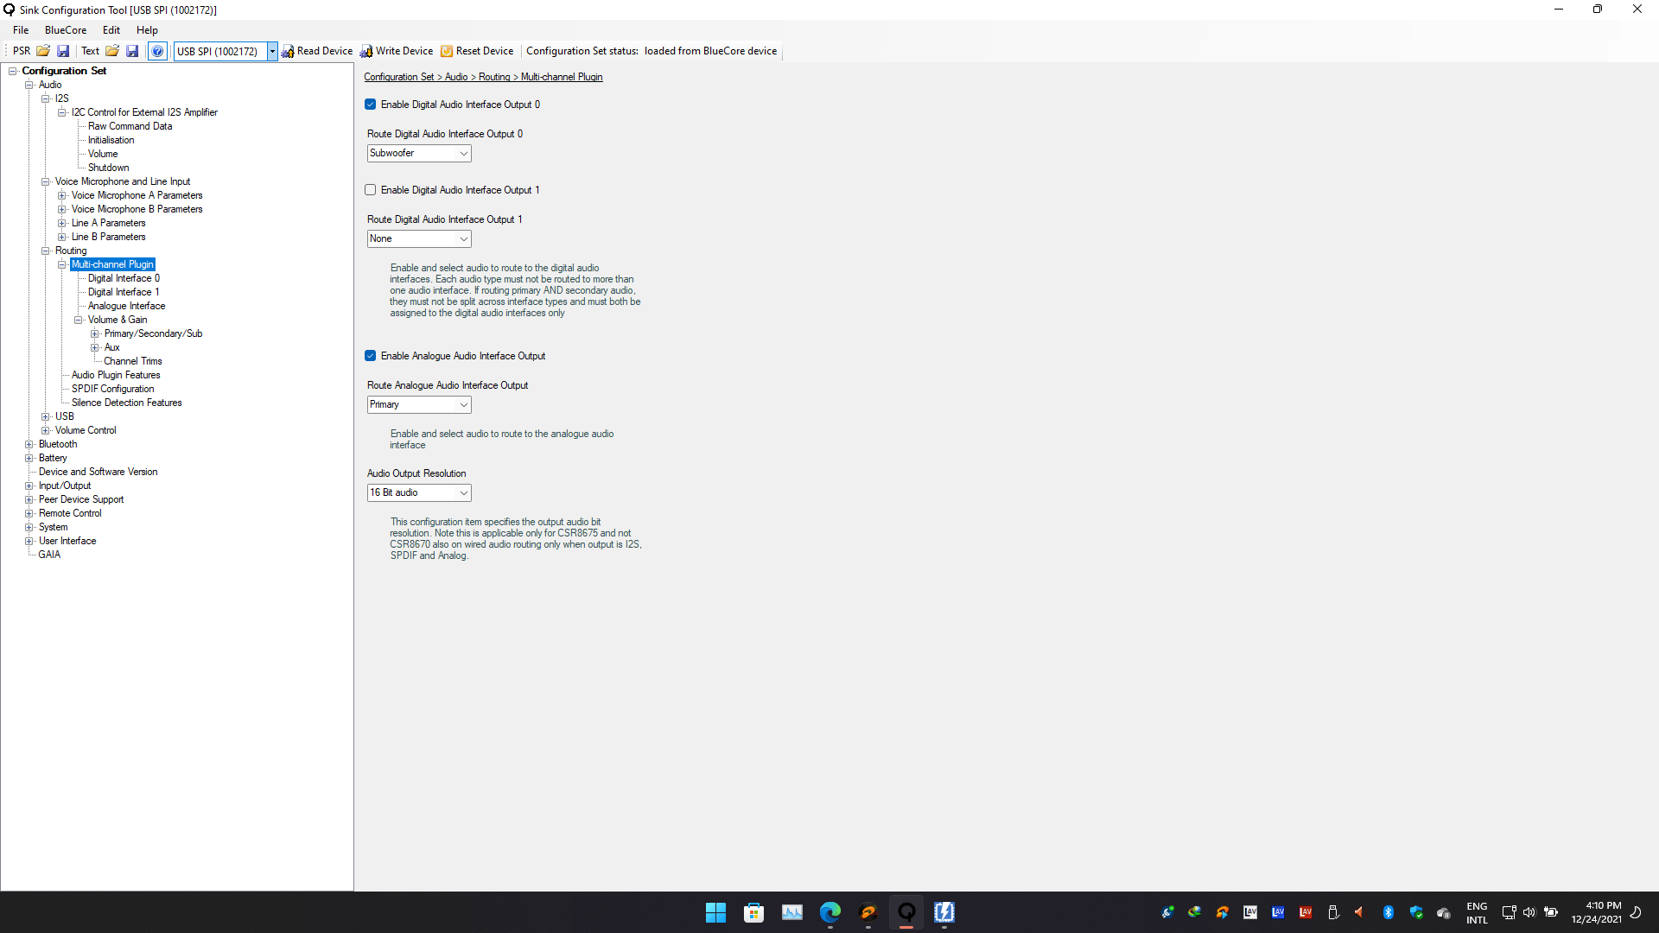Read Device from toolbar
Screen dimensions: 1659x933
[317, 51]
